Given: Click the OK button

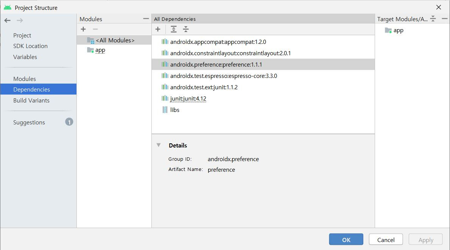Looking at the screenshot, I should coord(346,239).
